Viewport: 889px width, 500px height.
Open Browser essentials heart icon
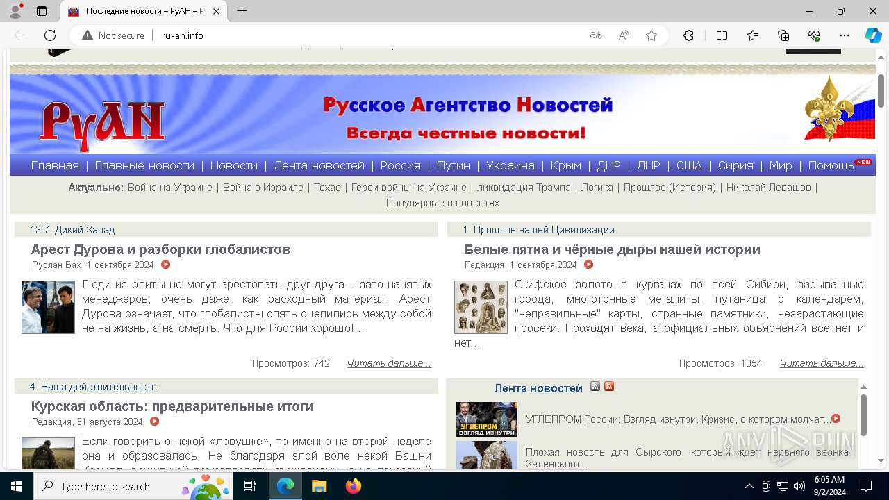814,35
